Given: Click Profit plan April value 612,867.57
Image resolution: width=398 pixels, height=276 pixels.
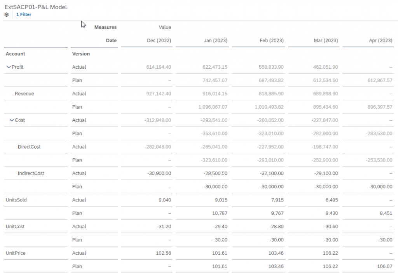Looking at the screenshot, I should click(x=380, y=80).
